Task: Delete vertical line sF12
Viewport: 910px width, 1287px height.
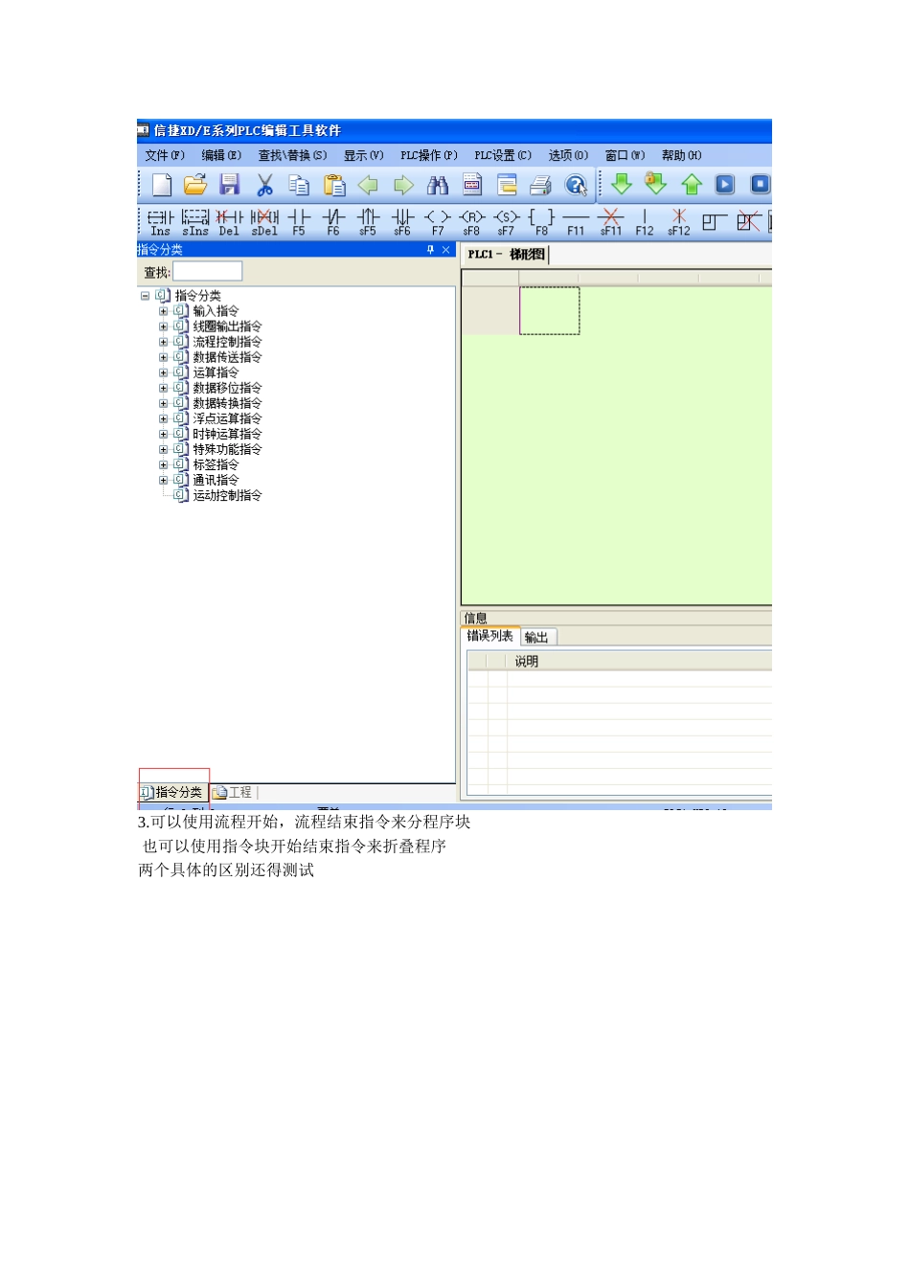Action: coord(679,223)
